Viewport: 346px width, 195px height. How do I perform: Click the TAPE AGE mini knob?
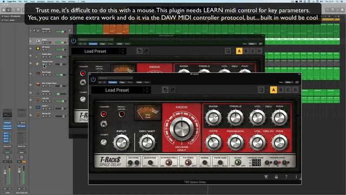(220, 162)
